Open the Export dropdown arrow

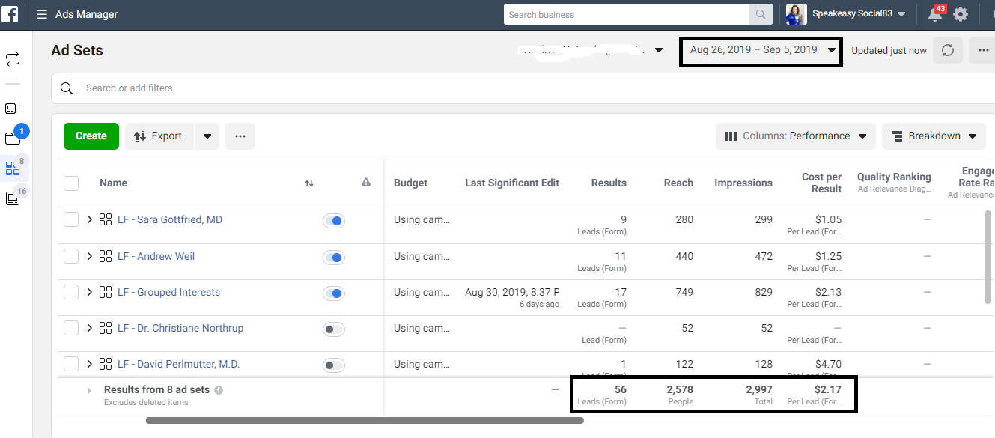click(x=207, y=136)
